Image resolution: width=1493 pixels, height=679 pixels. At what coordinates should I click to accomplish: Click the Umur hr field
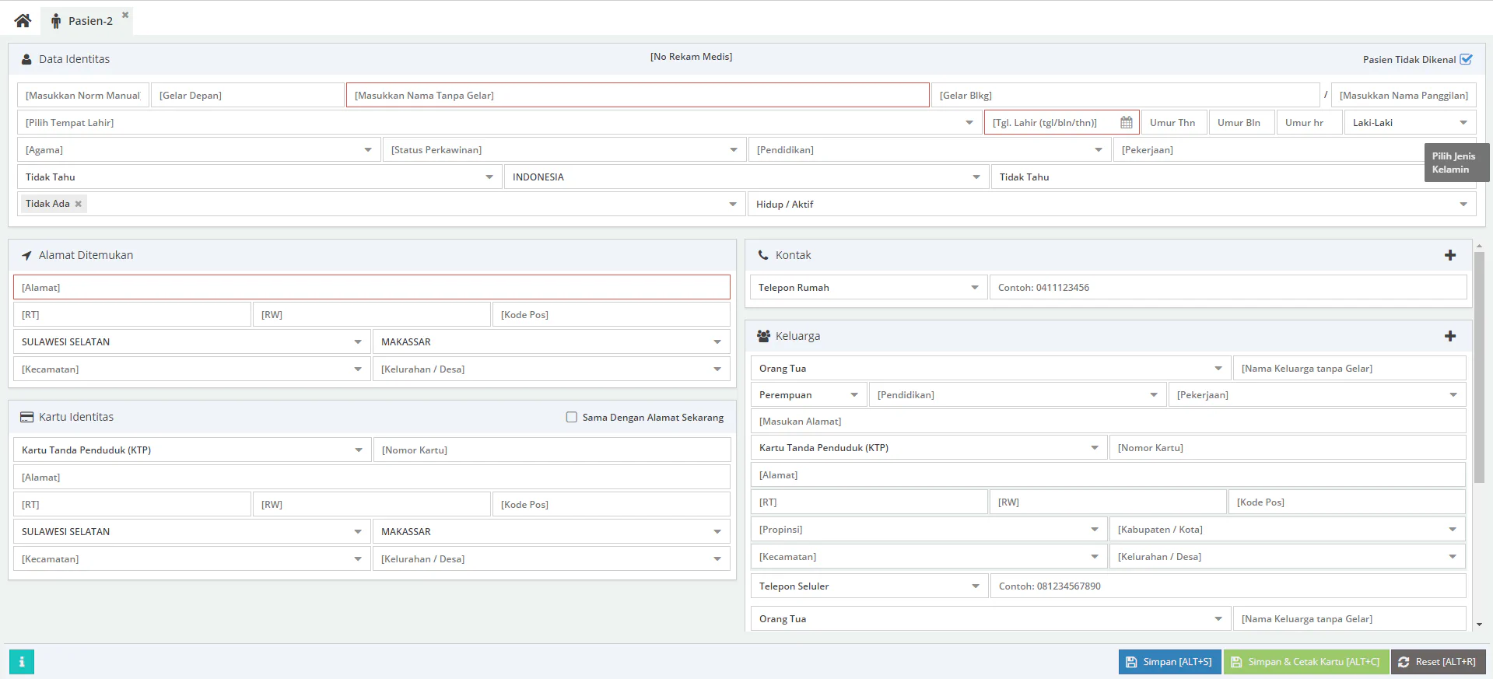[x=1309, y=122]
